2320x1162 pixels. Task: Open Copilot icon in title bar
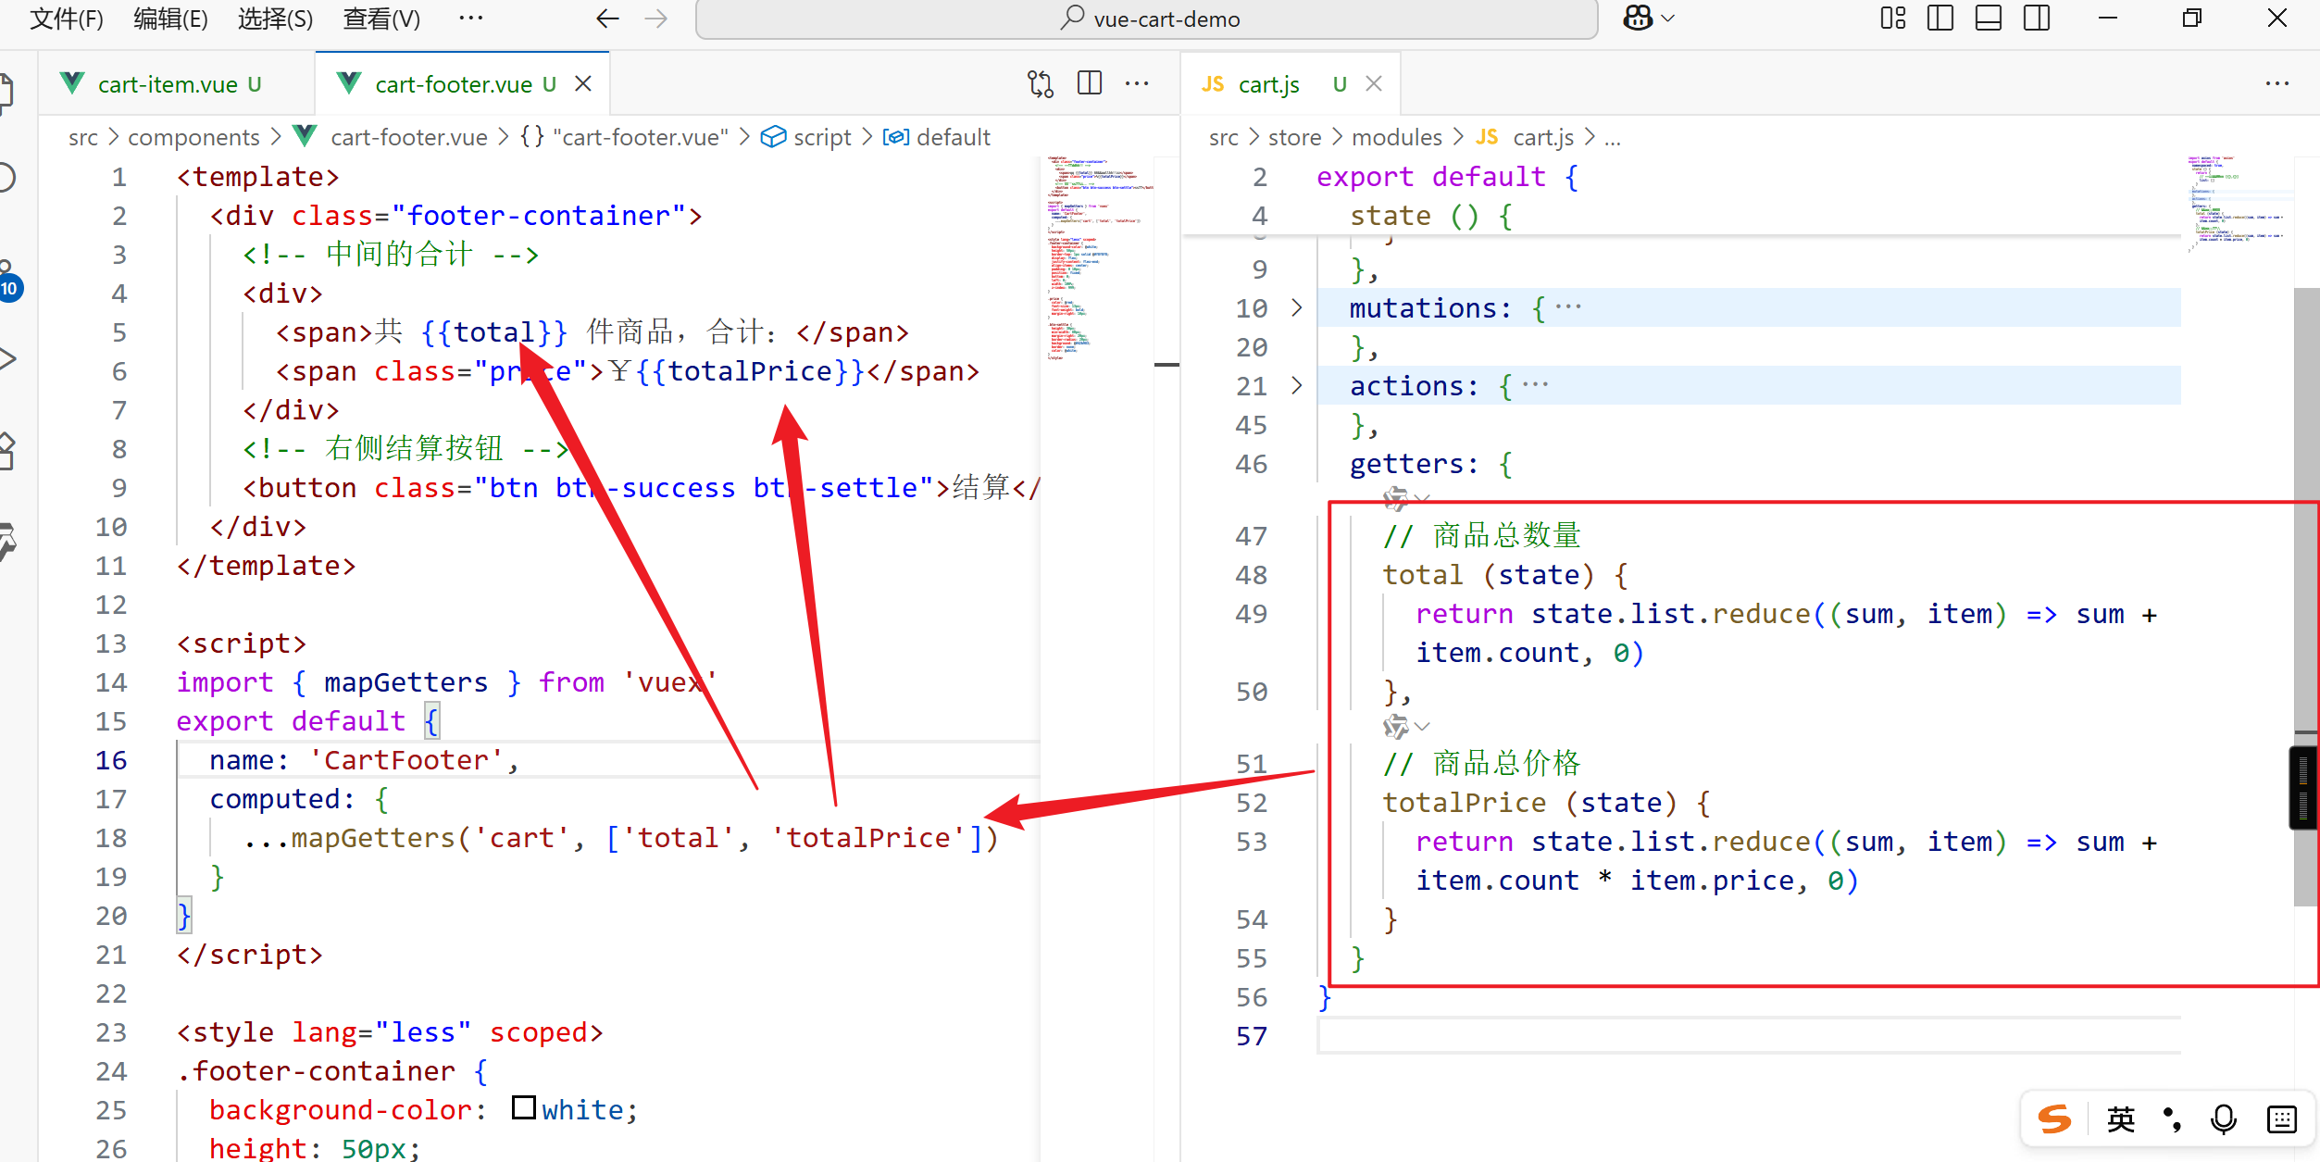pos(1638,19)
